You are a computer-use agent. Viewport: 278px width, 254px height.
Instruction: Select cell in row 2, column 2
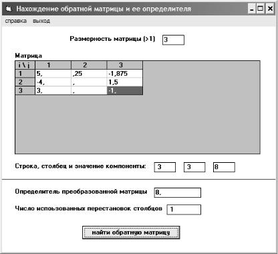pos(89,82)
